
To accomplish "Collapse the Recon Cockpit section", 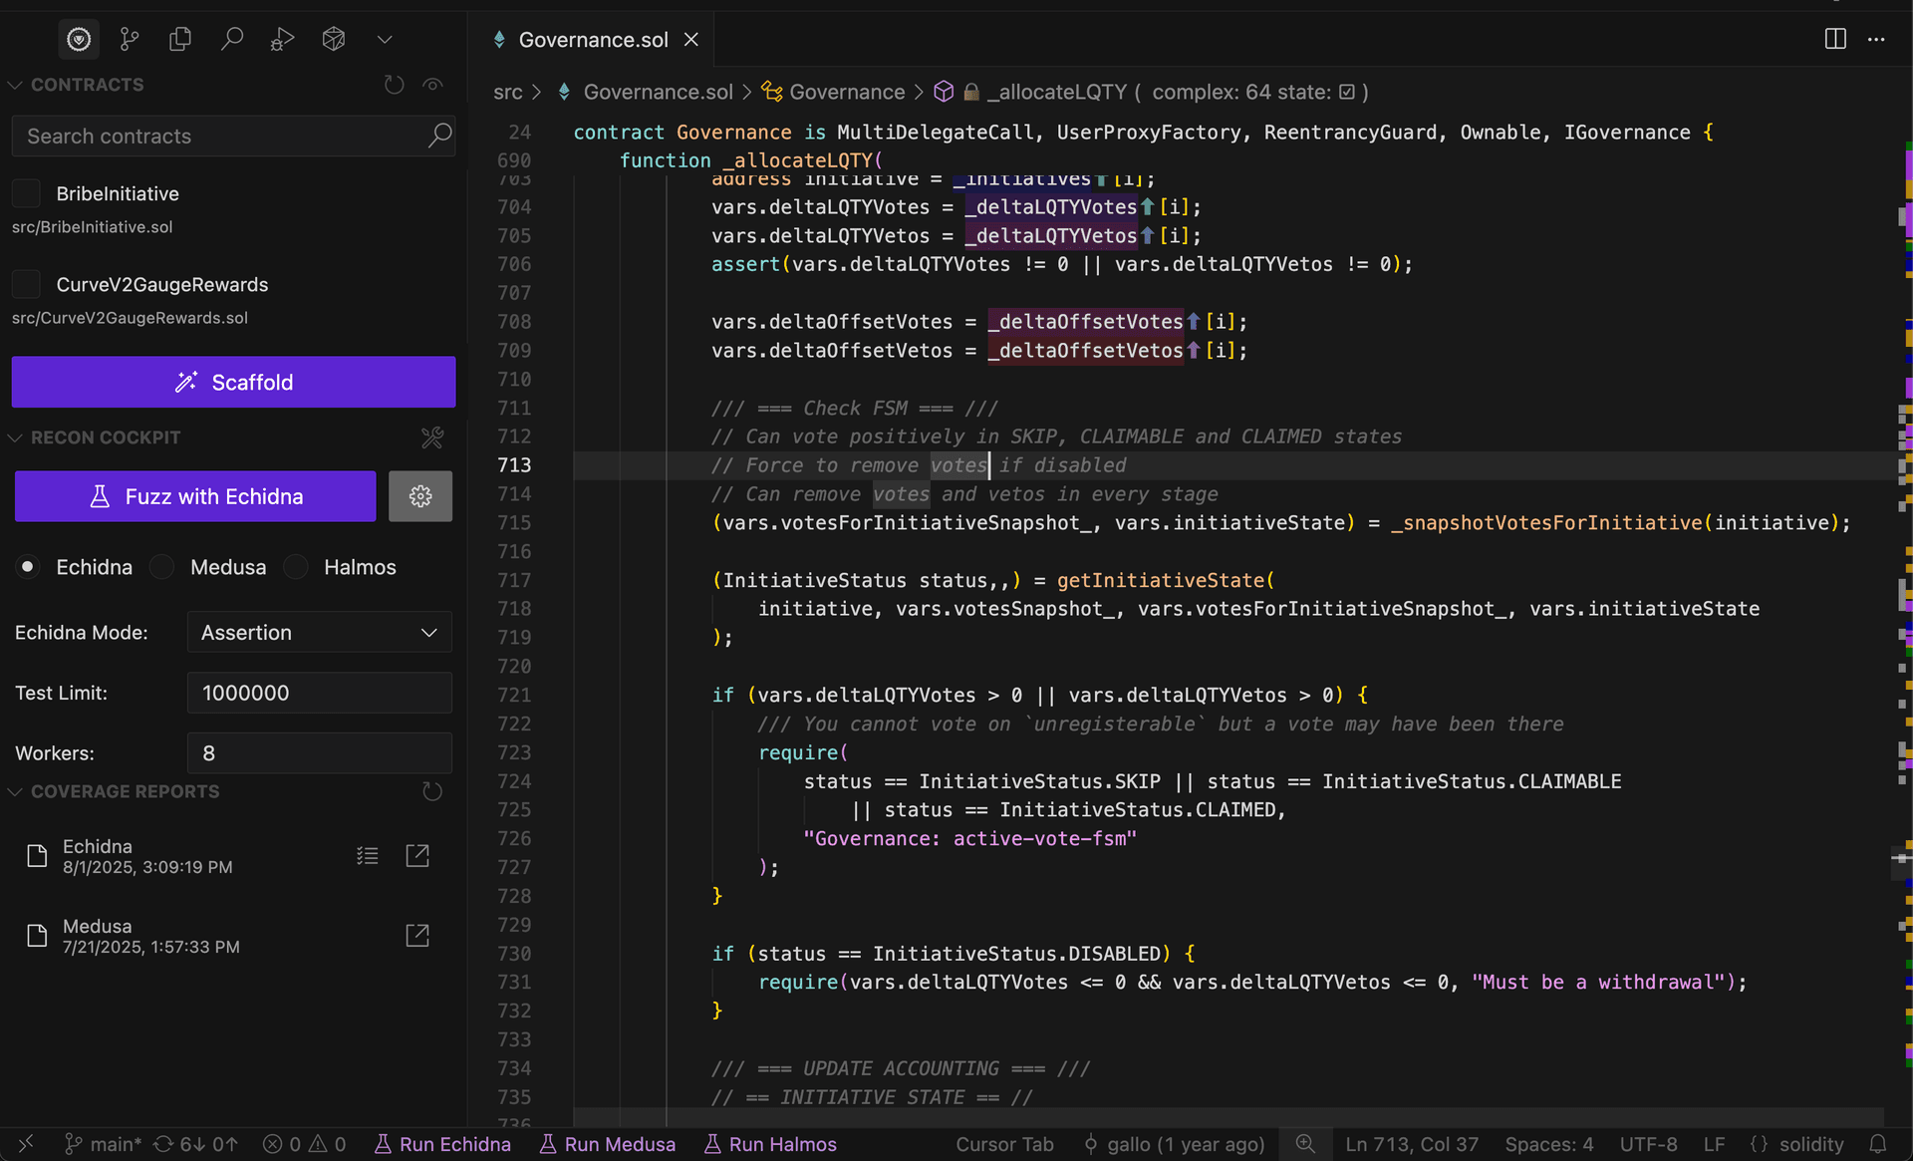I will click(x=15, y=437).
